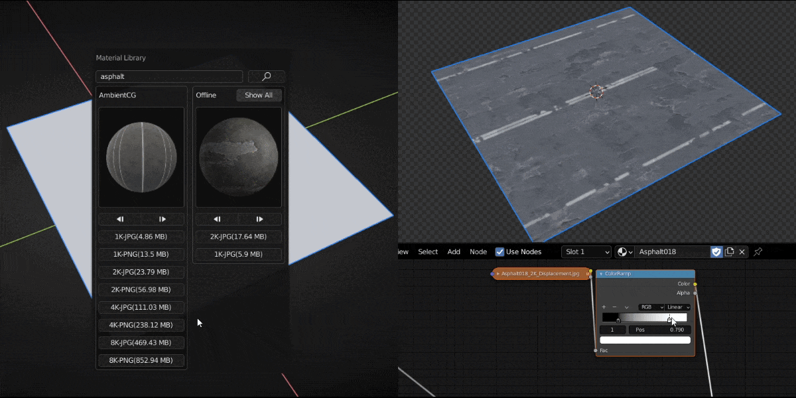
Task: Download AmbientCG 4K-PNG(238.12 MB)
Action: [x=141, y=325]
